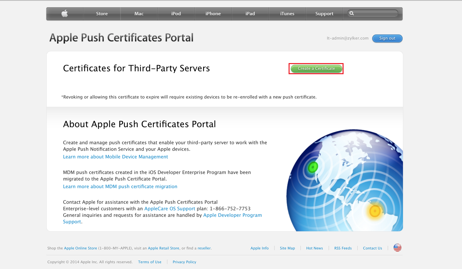This screenshot has height=269, width=462.
Task: Open the RSS Feeds link
Action: (x=343, y=248)
